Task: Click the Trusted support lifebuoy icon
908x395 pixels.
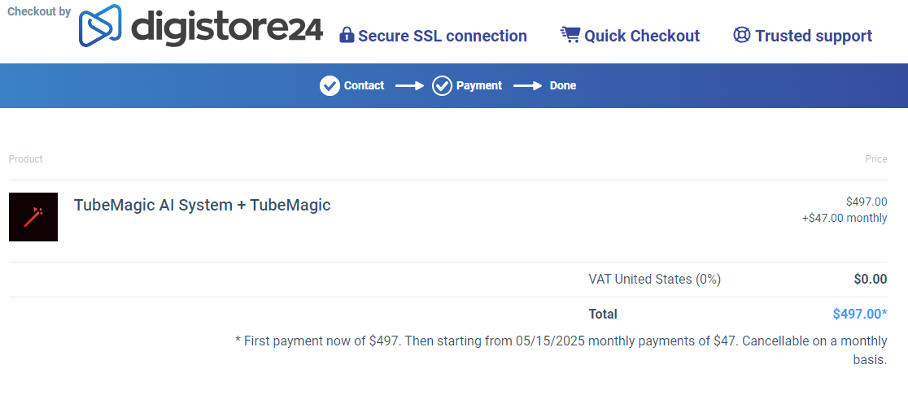Action: click(x=741, y=35)
